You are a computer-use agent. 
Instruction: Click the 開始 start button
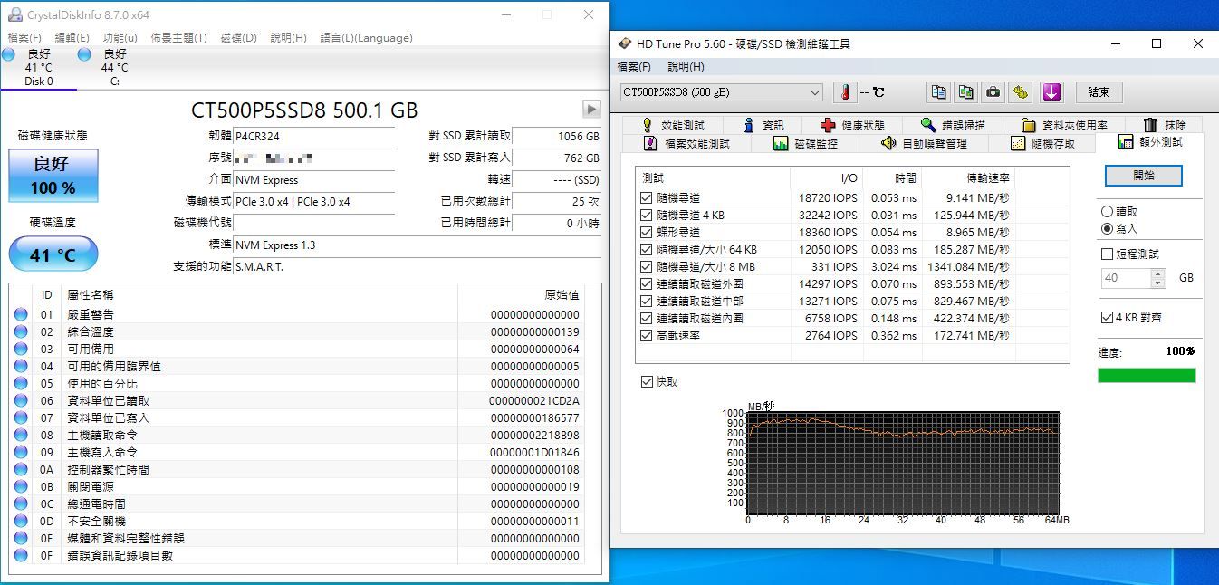pyautogui.click(x=1144, y=176)
